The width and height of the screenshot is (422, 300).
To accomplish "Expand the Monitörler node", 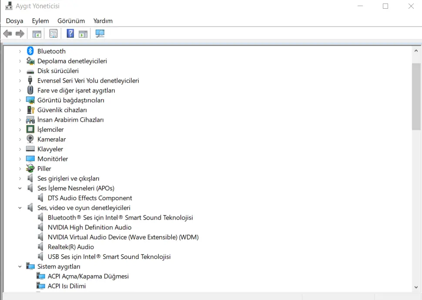I will click(x=20, y=159).
